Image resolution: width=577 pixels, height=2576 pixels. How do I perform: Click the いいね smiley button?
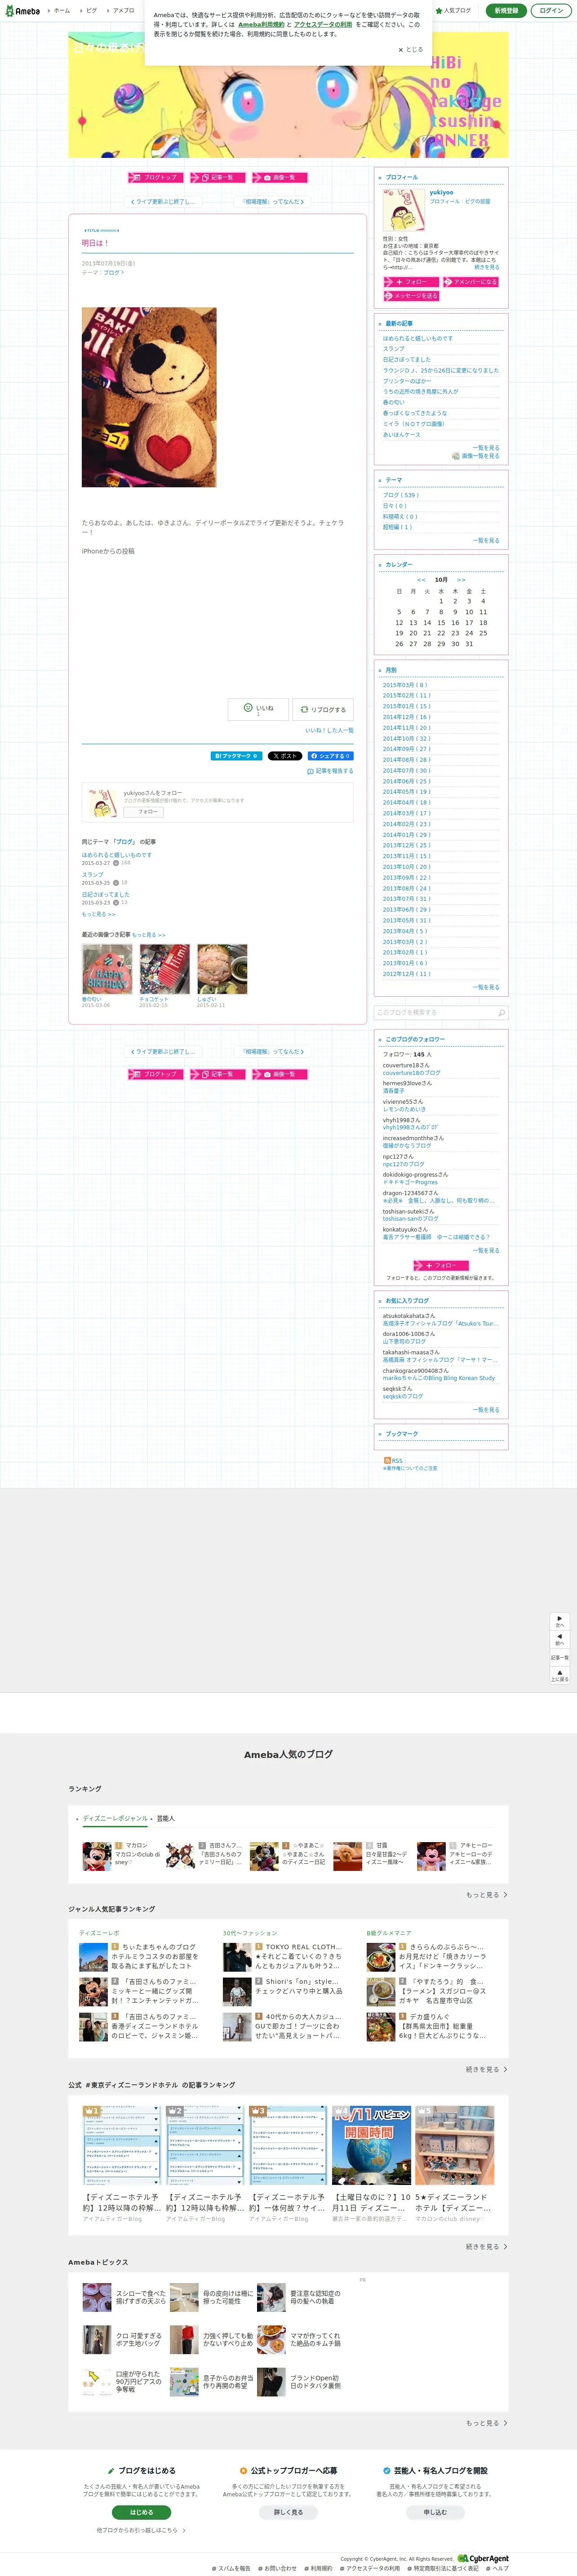258,709
